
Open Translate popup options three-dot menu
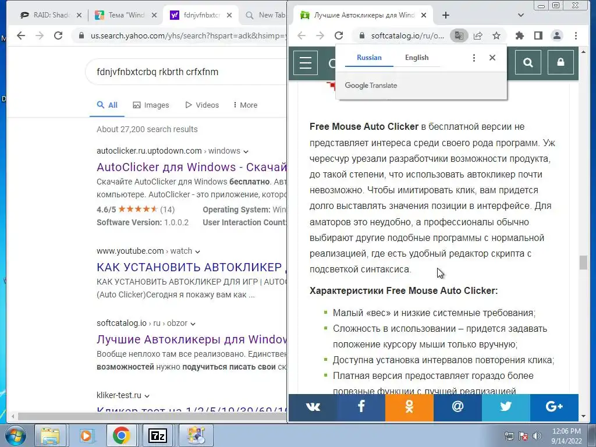[x=474, y=58]
